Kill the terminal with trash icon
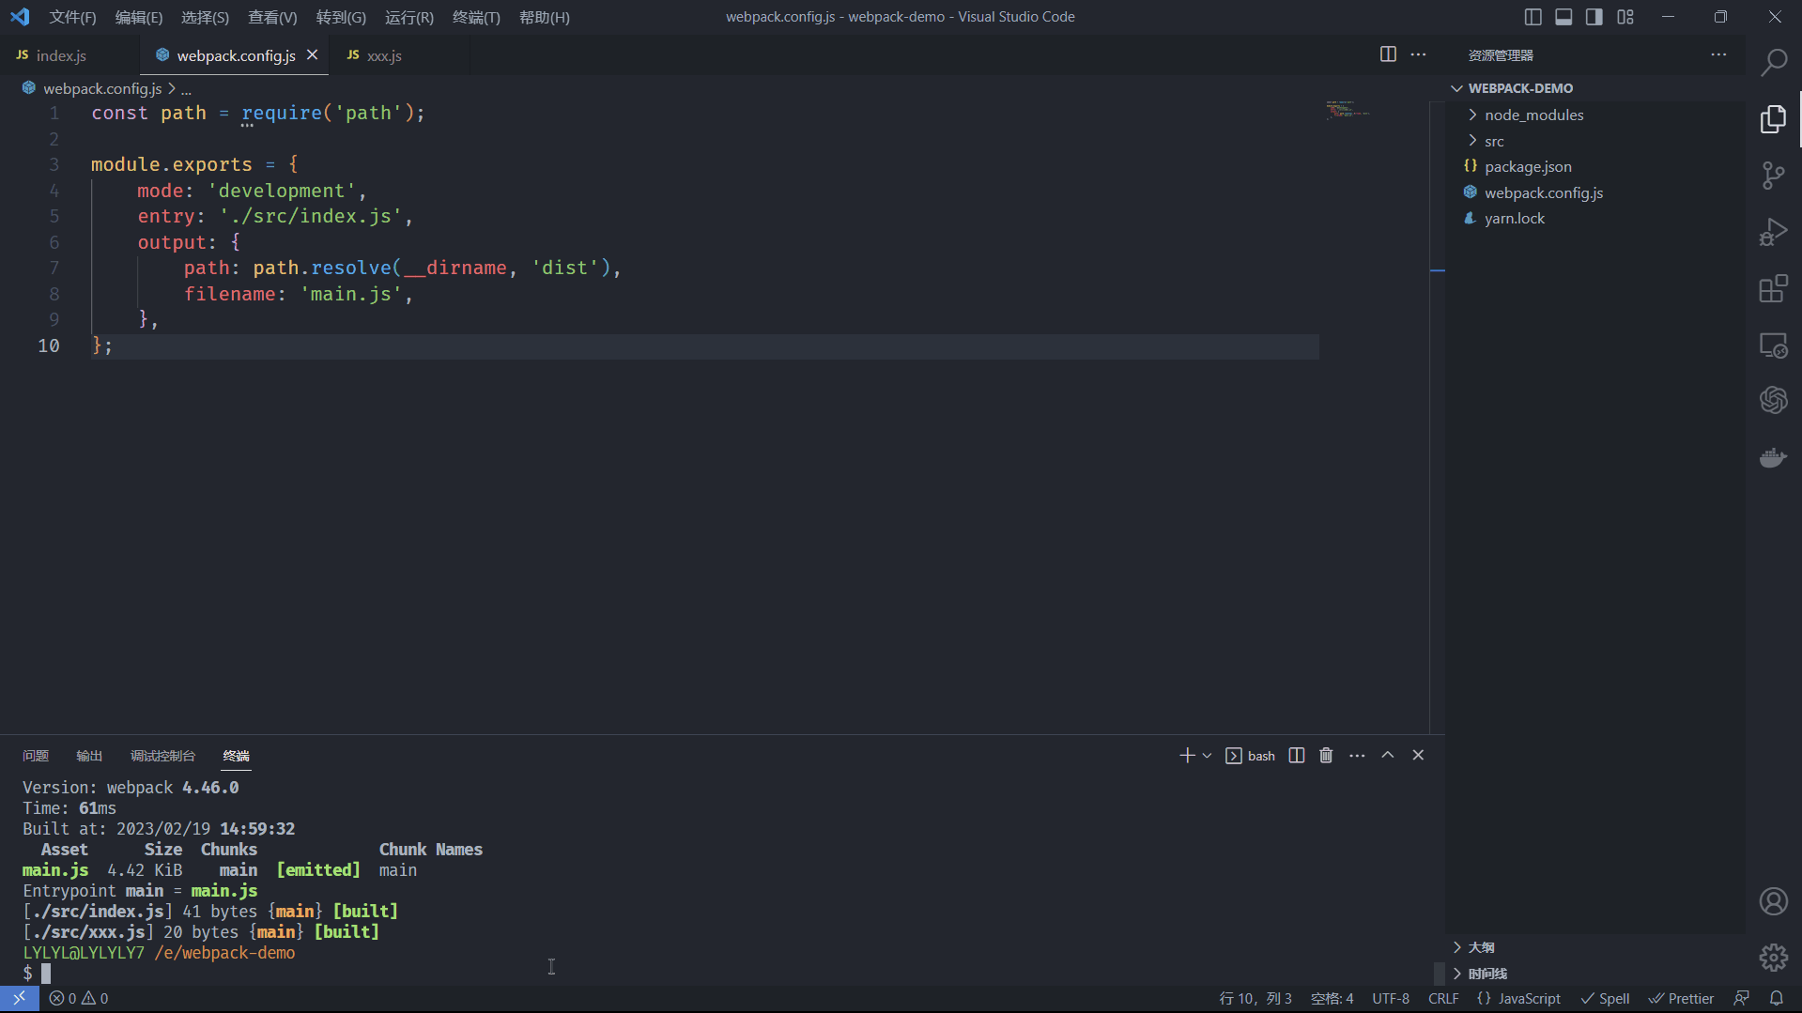Viewport: 1802px width, 1013px height. pyautogui.click(x=1326, y=756)
